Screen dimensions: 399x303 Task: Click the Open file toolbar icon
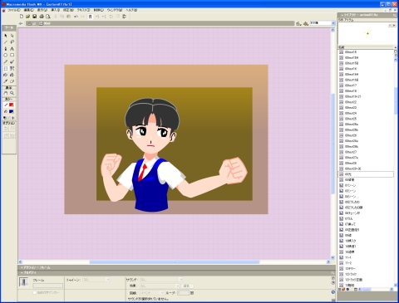pyautogui.click(x=27, y=17)
